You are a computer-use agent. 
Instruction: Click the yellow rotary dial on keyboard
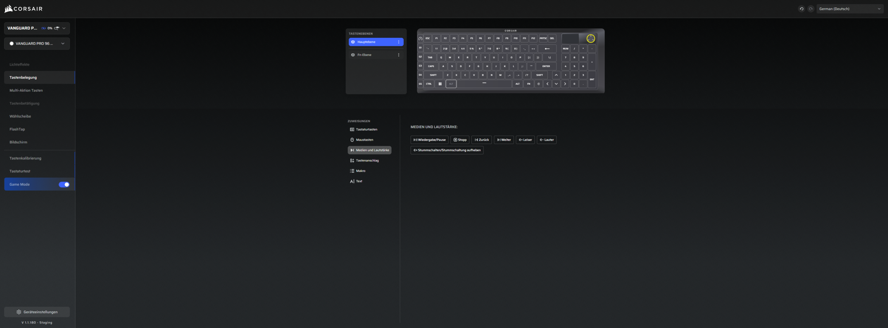tap(590, 39)
